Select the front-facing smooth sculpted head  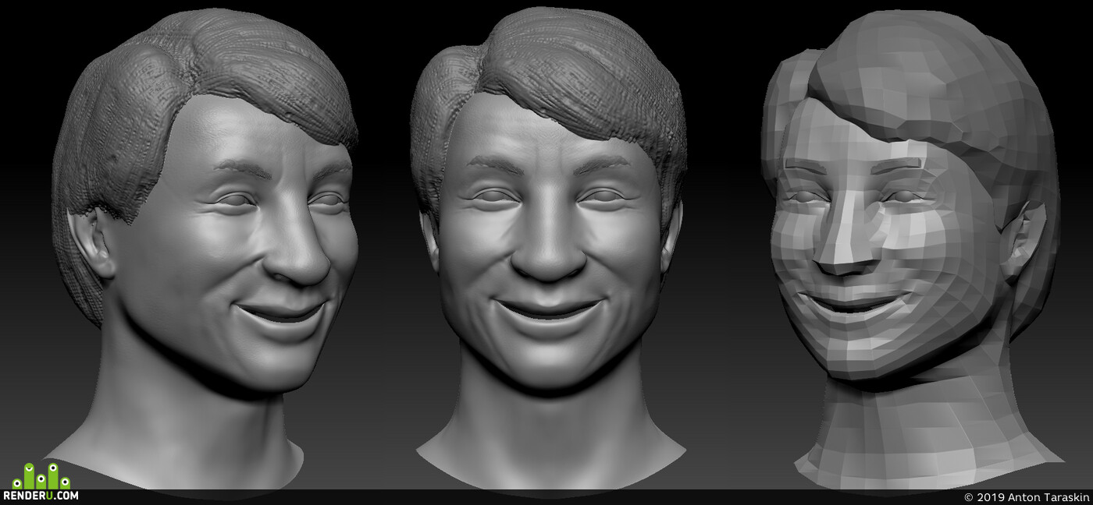[x=550, y=248]
